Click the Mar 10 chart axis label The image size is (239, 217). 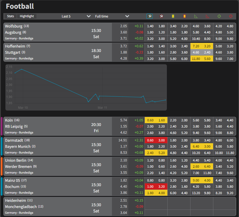click(x=23, y=108)
